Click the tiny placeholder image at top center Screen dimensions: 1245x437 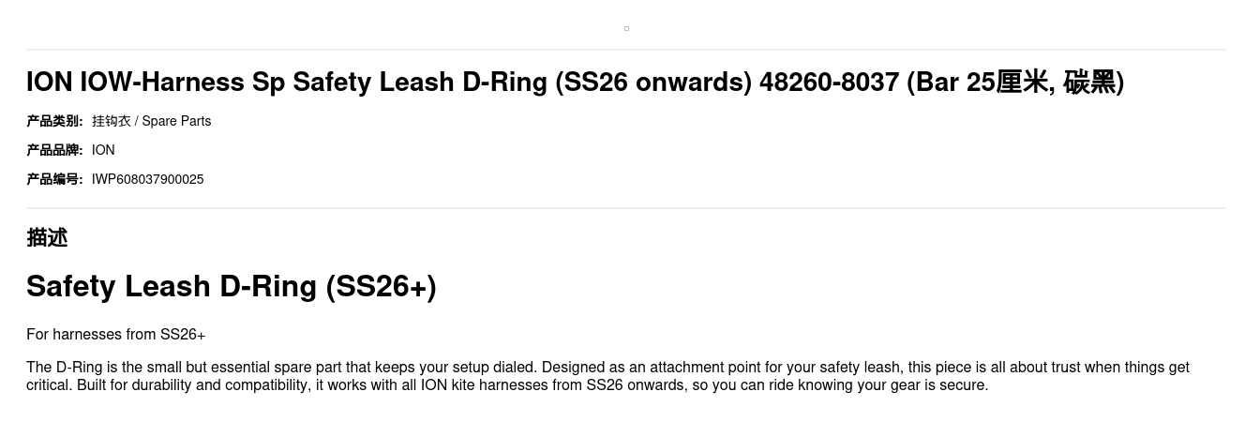tap(626, 28)
